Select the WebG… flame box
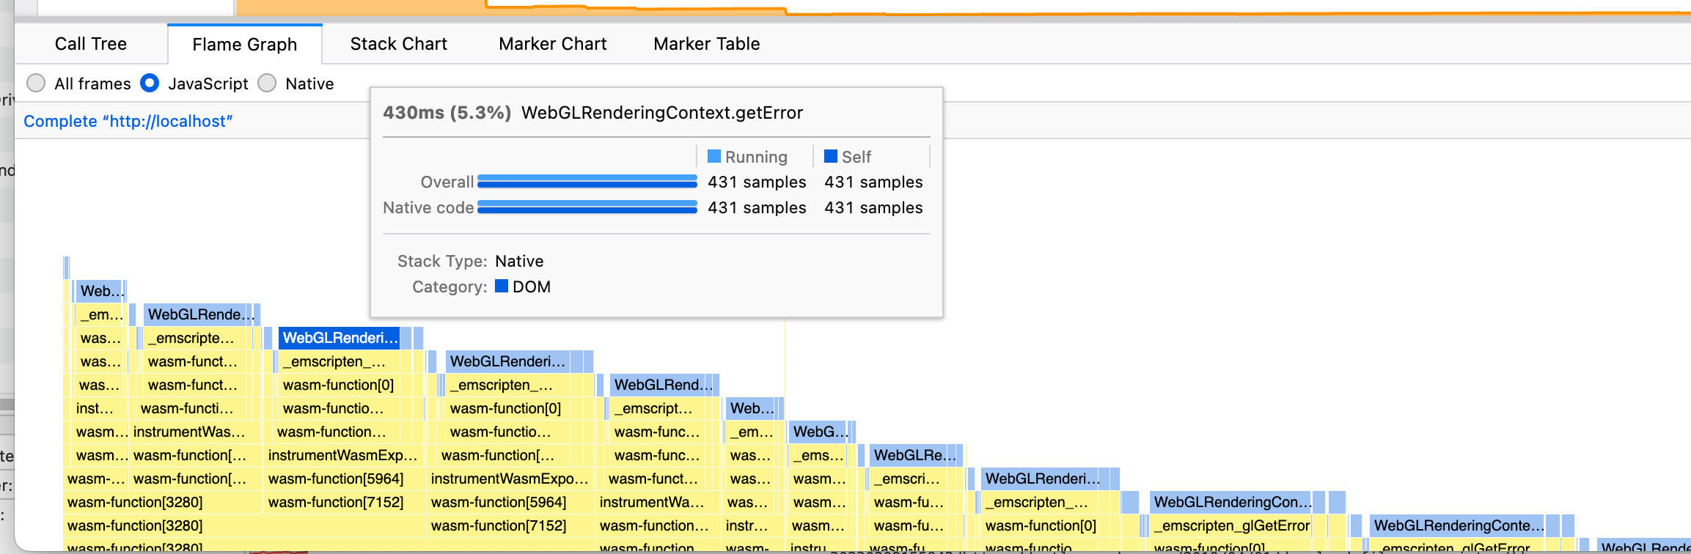The height and width of the screenshot is (554, 1691). click(x=818, y=432)
